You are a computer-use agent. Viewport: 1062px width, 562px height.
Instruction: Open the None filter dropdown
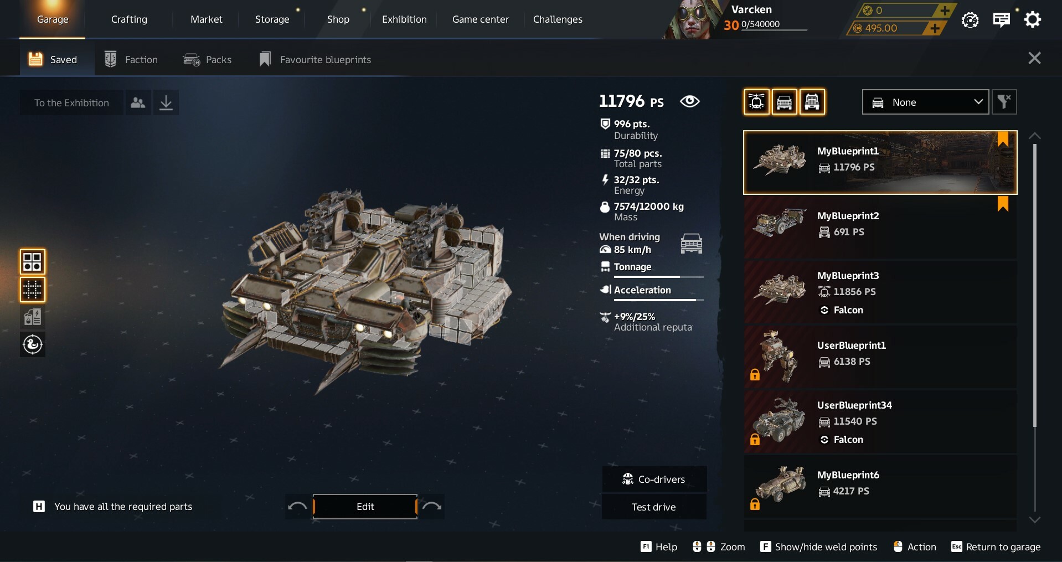pyautogui.click(x=925, y=102)
